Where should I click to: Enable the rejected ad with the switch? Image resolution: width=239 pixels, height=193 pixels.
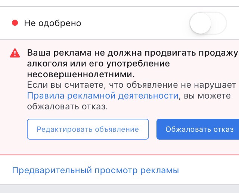pos(208,23)
